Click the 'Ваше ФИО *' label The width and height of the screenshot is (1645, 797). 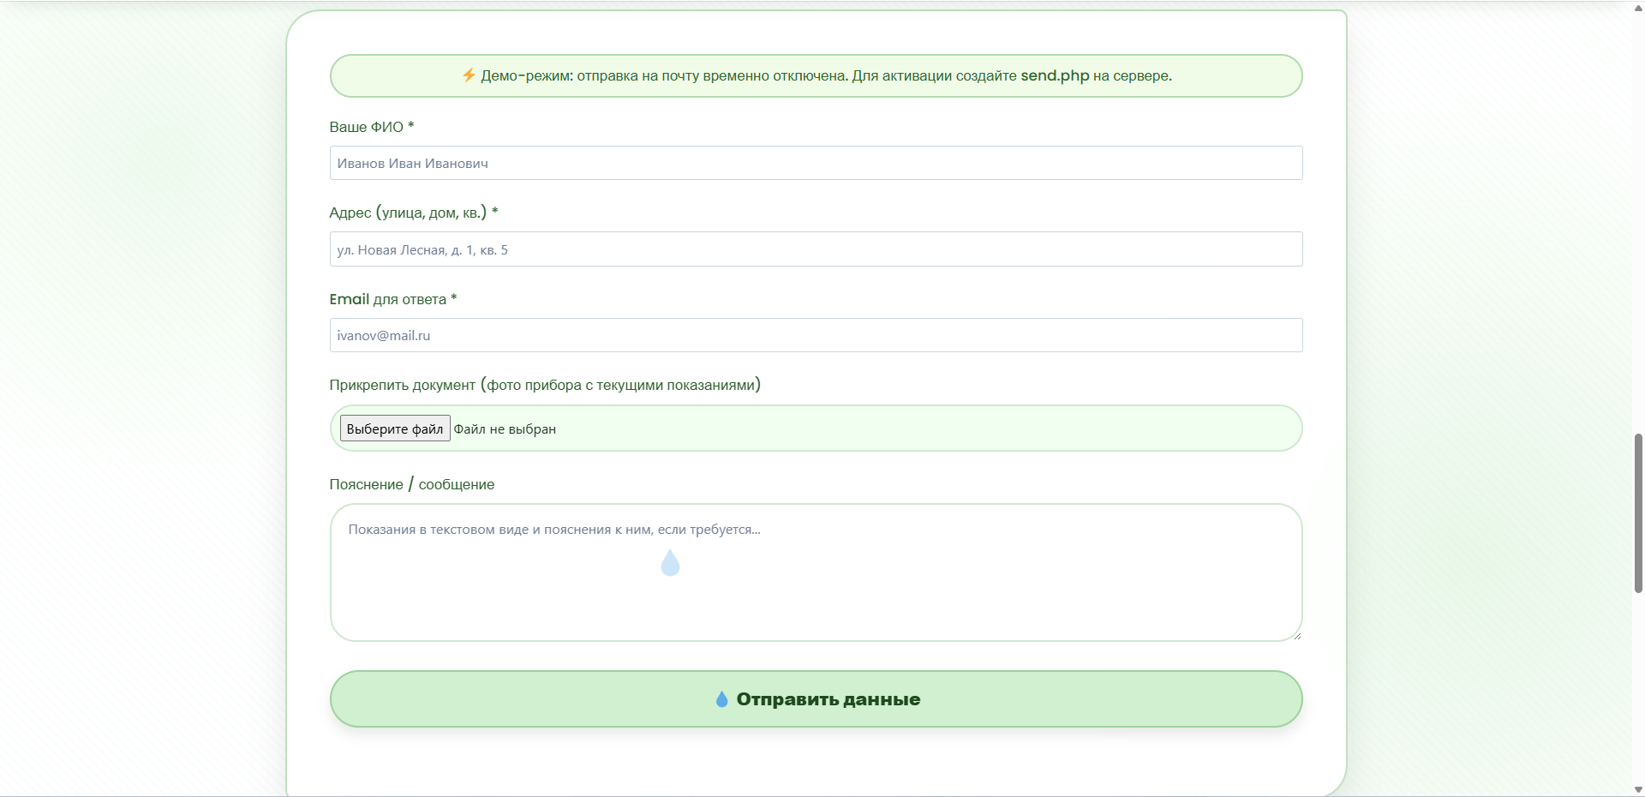click(372, 127)
